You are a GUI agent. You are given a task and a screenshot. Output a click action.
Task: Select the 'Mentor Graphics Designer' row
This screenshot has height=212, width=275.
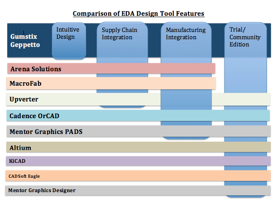138,191
